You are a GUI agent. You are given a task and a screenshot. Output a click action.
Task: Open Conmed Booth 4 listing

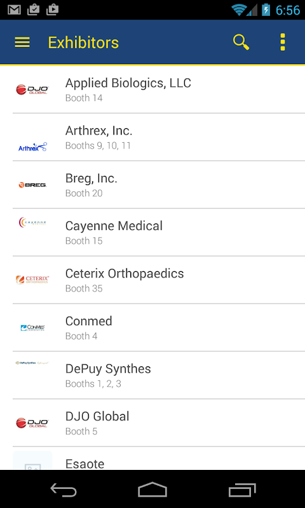(x=159, y=328)
